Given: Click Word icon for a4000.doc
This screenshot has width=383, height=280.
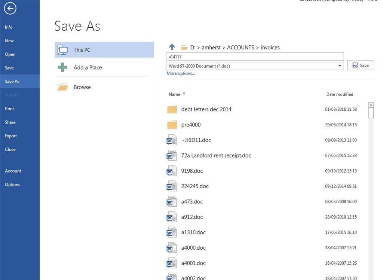Looking at the screenshot, I should click(172, 248).
